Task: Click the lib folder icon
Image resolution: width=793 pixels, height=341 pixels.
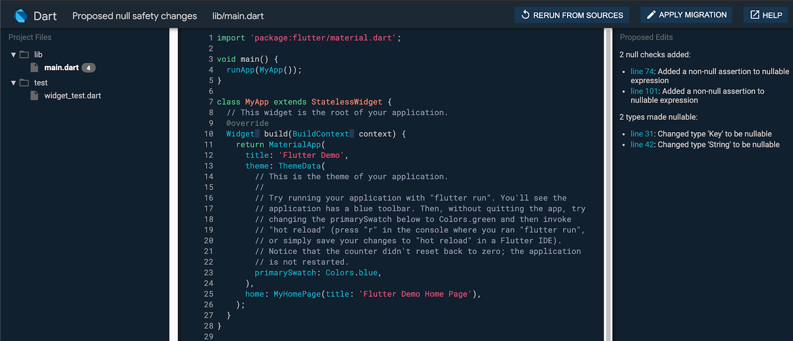Action: (24, 54)
